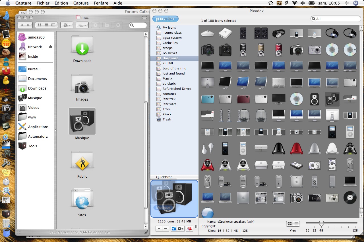Click the Finder window search field

pos(138,25)
